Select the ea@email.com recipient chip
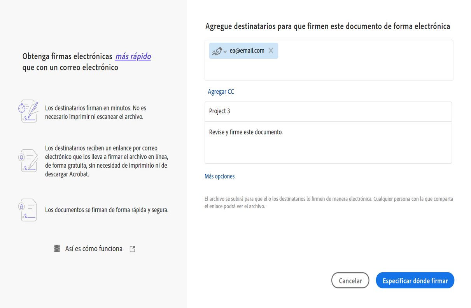The width and height of the screenshot is (471, 308). pos(247,51)
